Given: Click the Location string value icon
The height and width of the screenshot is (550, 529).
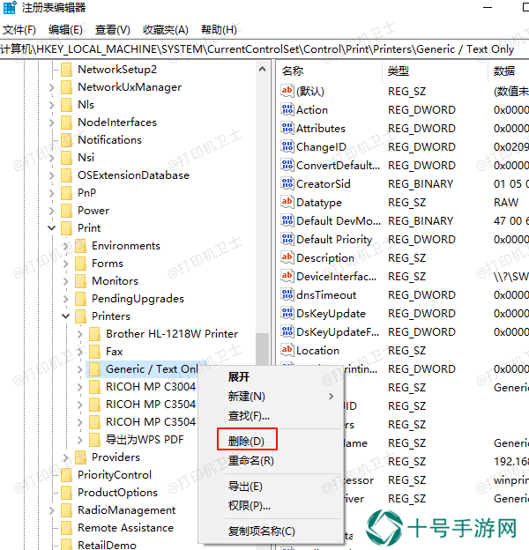Looking at the screenshot, I should pos(287,350).
